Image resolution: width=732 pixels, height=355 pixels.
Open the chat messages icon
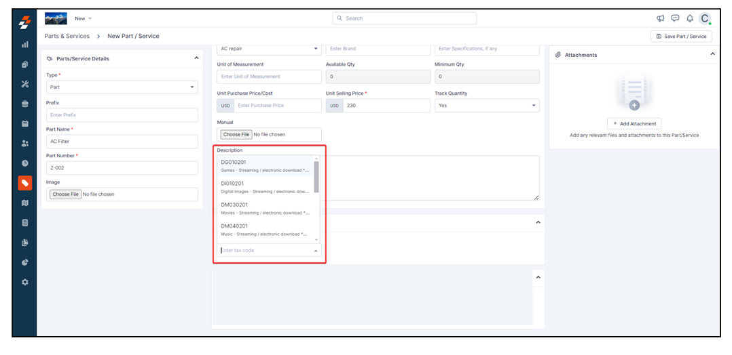[x=675, y=18]
